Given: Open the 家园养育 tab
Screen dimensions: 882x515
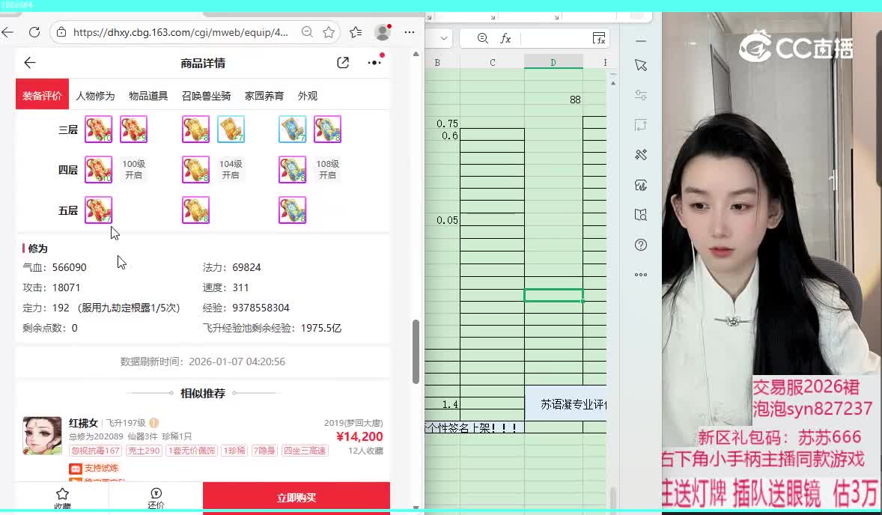Looking at the screenshot, I should [264, 96].
